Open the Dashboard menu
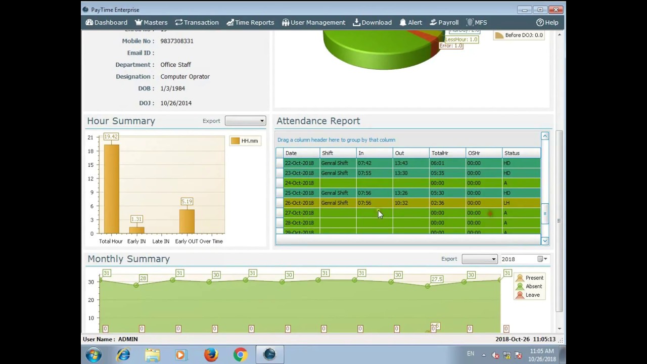Screen dimensions: 647x364 [x=106, y=22]
